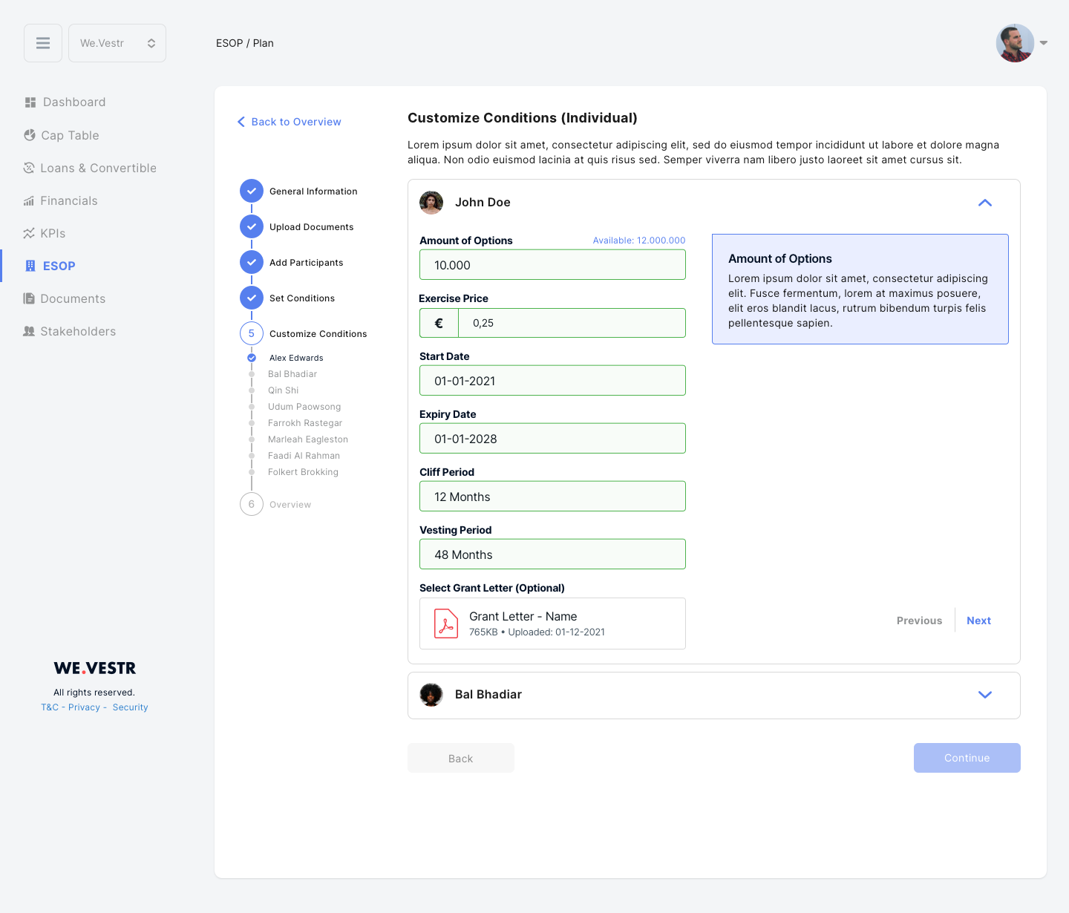Screen dimensions: 1069x913
Task: Select the Grant Letter - Name file
Action: (x=552, y=624)
